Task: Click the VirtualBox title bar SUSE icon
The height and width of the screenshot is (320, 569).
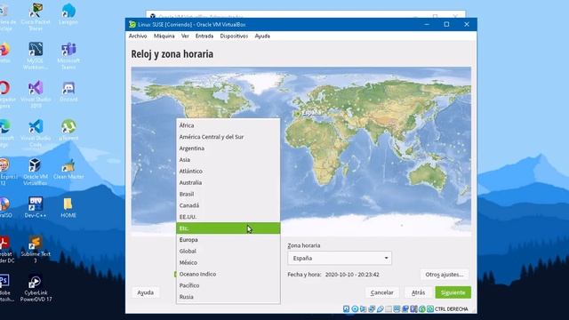Action: coord(132,24)
